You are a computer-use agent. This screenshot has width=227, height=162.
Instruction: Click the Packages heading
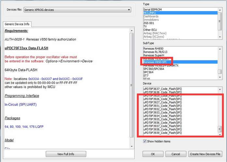point(12,118)
